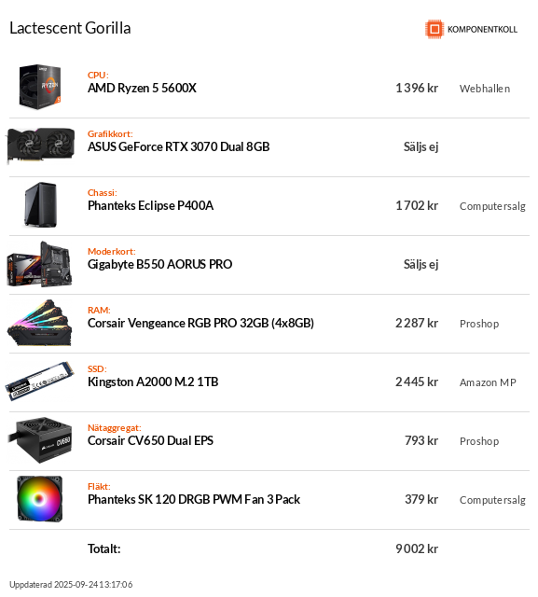This screenshot has height=597, width=538.
Task: Click the Phanteks Eclipse P400A case image
Action: point(40,204)
